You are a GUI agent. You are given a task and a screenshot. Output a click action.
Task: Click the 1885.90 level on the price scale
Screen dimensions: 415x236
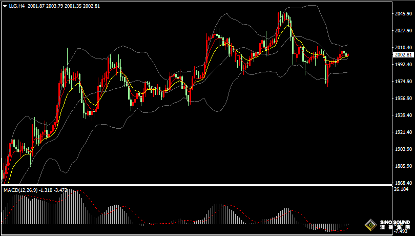[403, 166]
